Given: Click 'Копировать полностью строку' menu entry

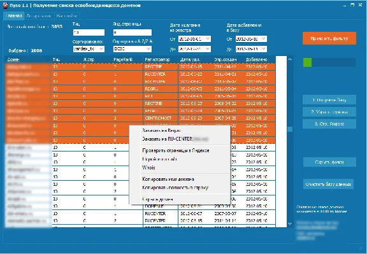Looking at the screenshot, I should pyautogui.click(x=175, y=188).
